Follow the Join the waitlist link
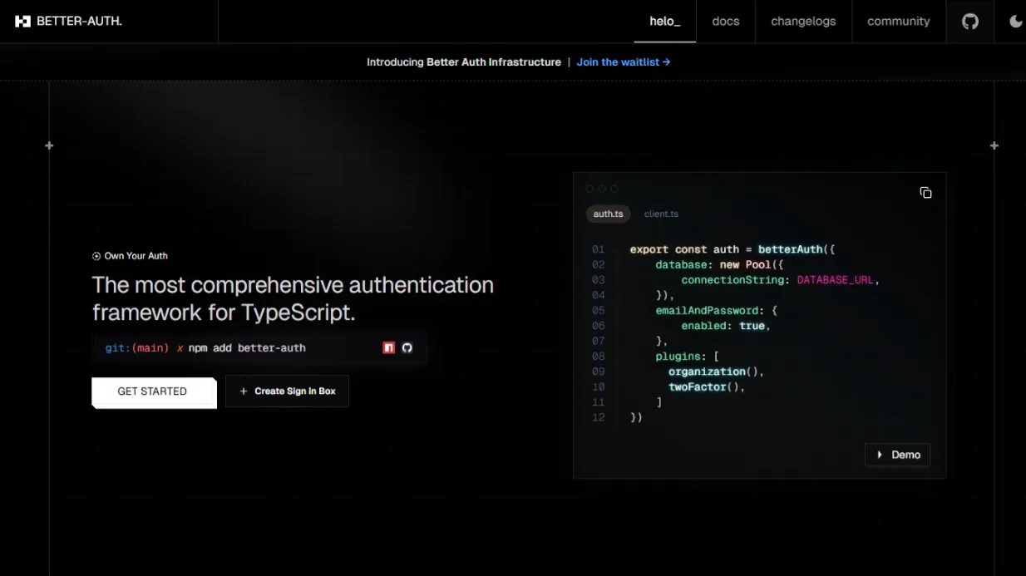Image resolution: width=1026 pixels, height=576 pixels. click(624, 62)
